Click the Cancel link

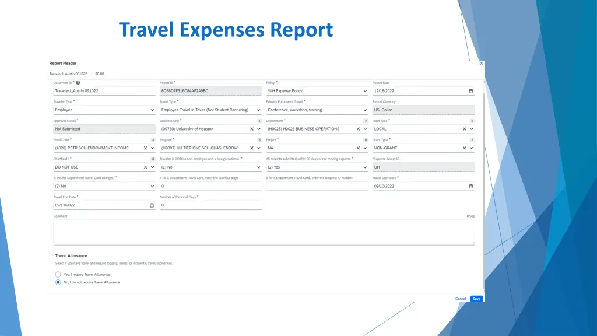tap(461, 299)
